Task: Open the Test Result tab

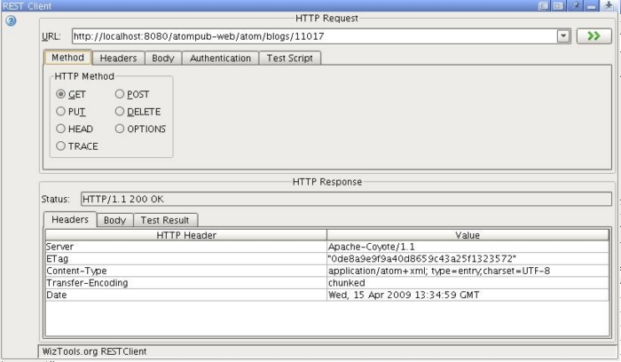Action: pos(165,220)
